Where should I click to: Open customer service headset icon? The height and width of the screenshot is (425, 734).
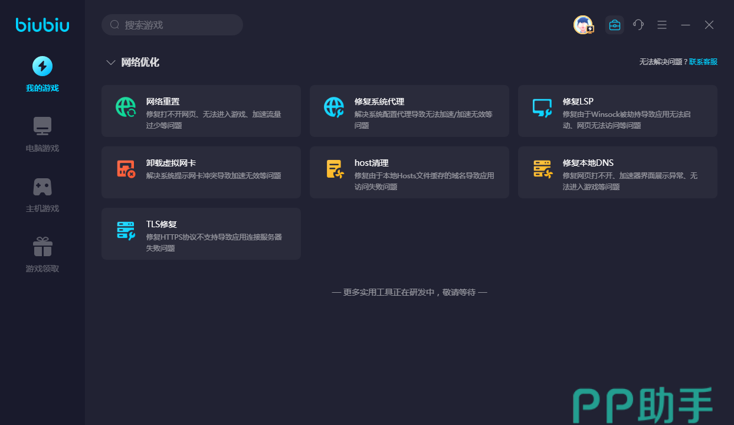638,25
